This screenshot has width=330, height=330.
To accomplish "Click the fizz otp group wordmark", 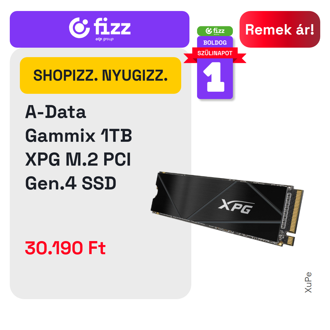I will pos(112,29).
